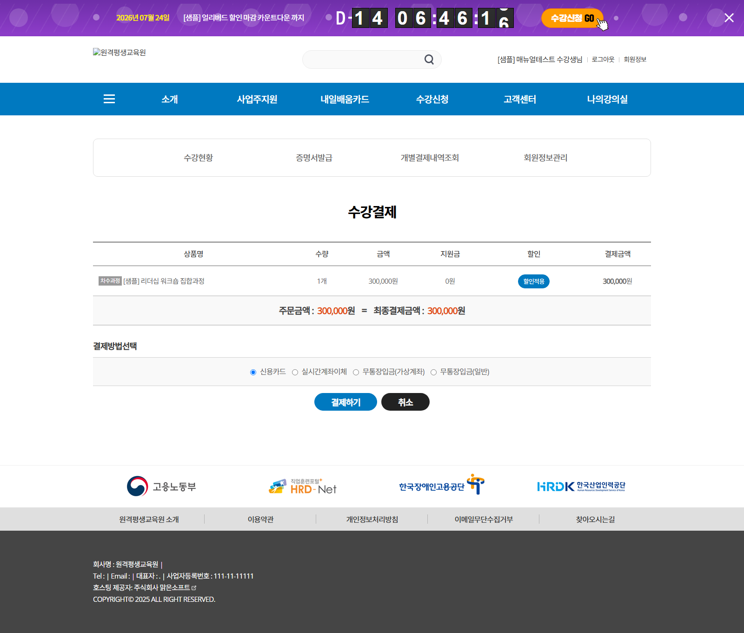Select the 실시간계좌이체 radio option
This screenshot has height=633, width=744.
(x=295, y=372)
